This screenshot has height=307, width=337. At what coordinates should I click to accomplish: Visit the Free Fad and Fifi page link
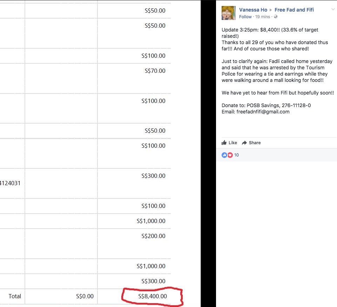294,9
